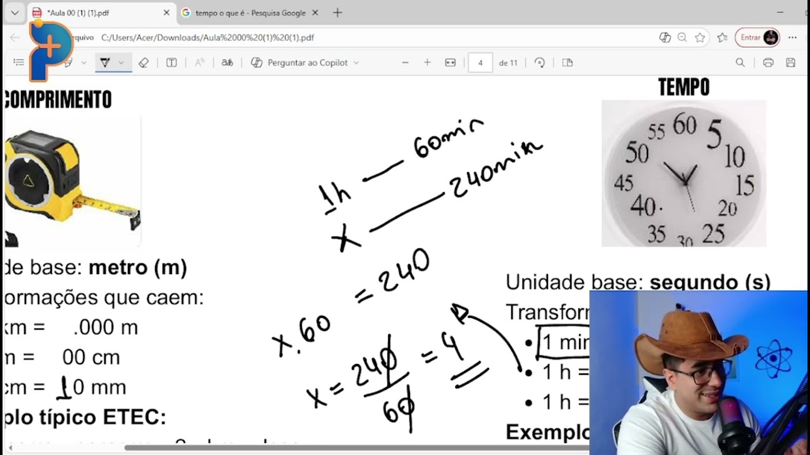Viewport: 810px width, 455px height.
Task: Open the Copilot icon in address bar
Action: pos(664,37)
